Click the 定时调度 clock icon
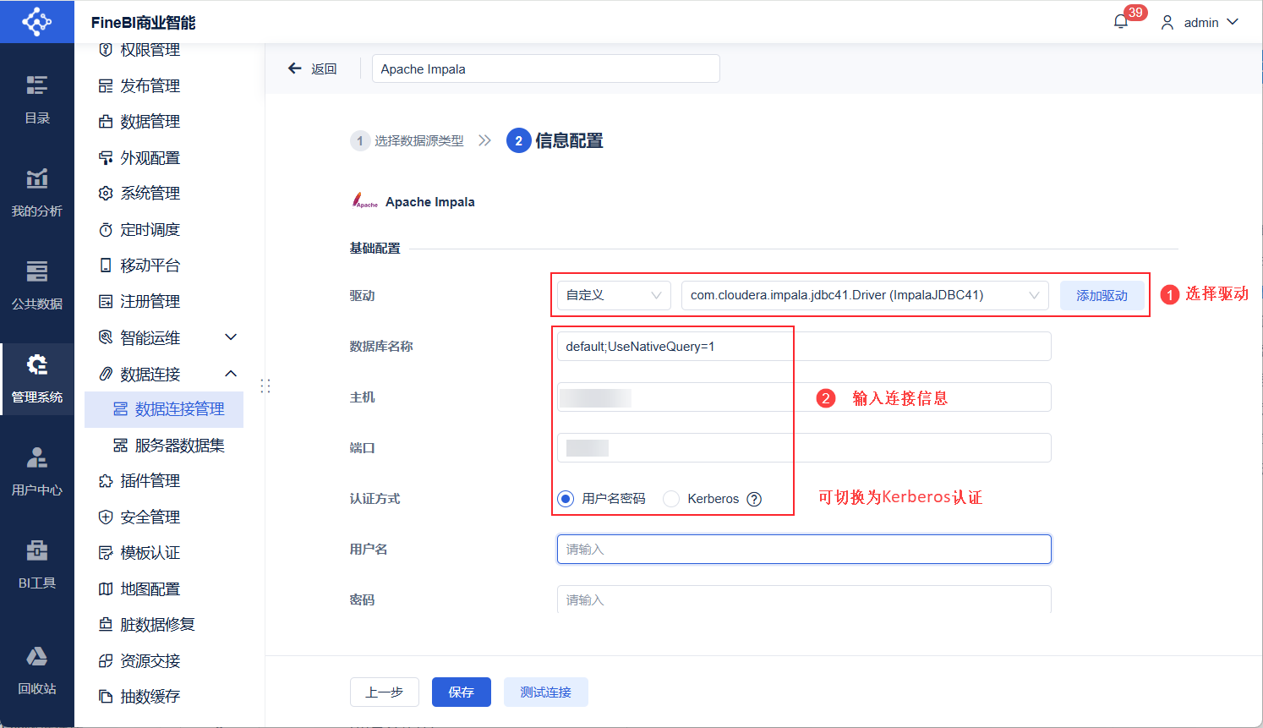Image resolution: width=1263 pixels, height=728 pixels. coord(106,230)
